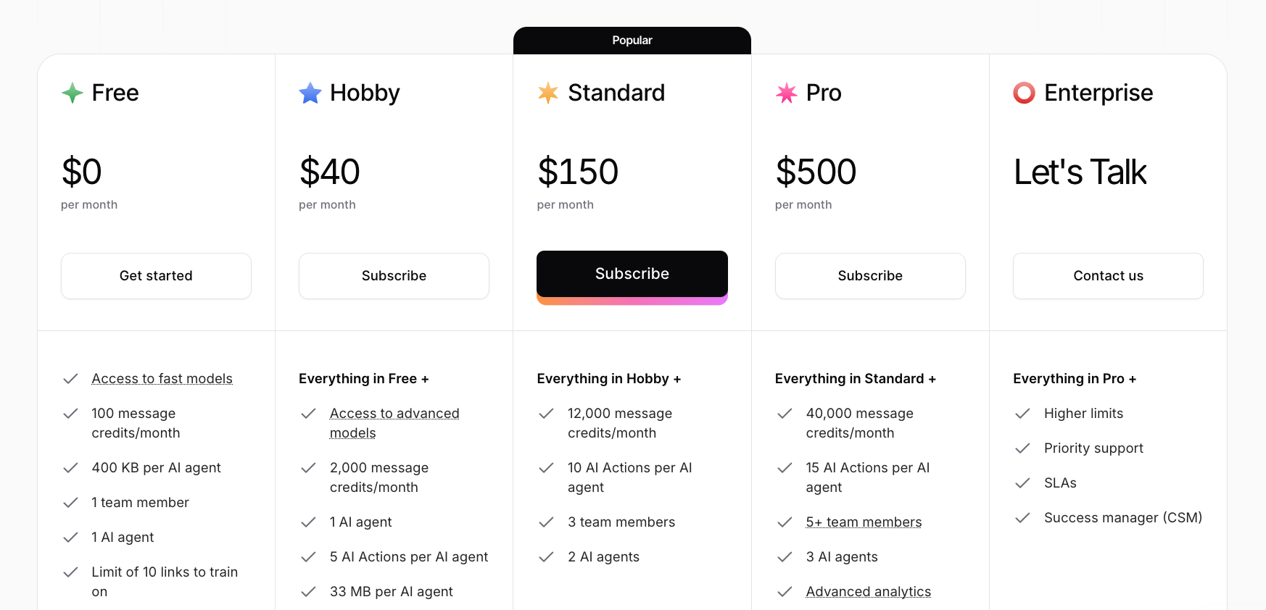The width and height of the screenshot is (1266, 610).
Task: Click the orange star Standard plan icon
Action: pyautogui.click(x=548, y=93)
